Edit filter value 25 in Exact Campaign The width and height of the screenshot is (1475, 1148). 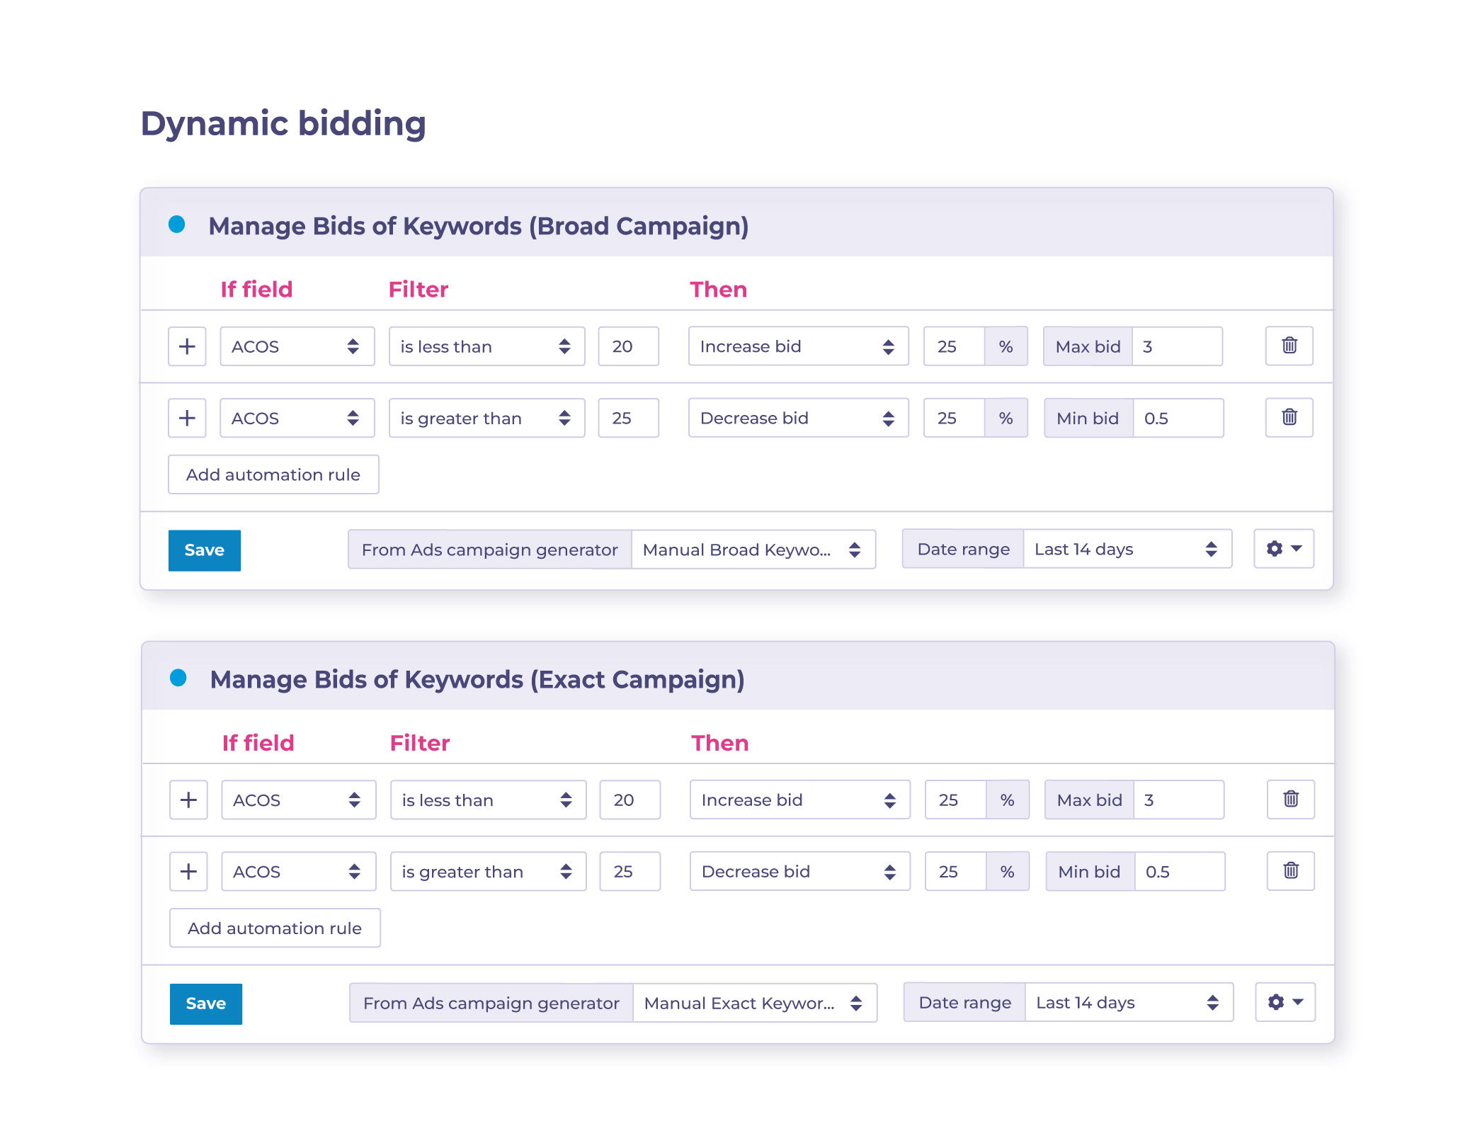coord(630,871)
